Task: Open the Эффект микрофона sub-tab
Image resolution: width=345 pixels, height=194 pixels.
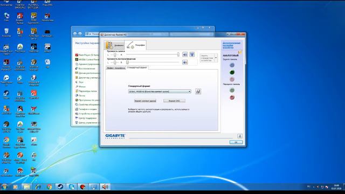Action: point(116,68)
